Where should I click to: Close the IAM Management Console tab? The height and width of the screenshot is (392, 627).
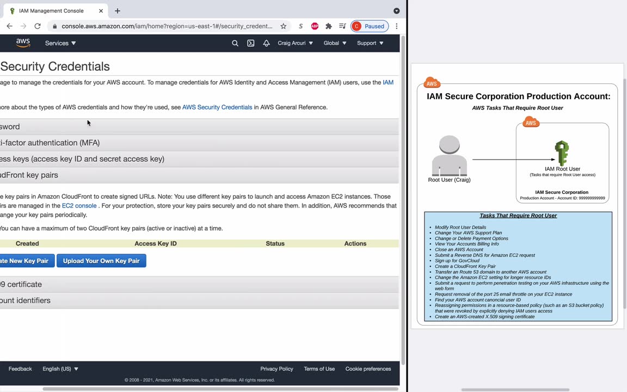101,11
